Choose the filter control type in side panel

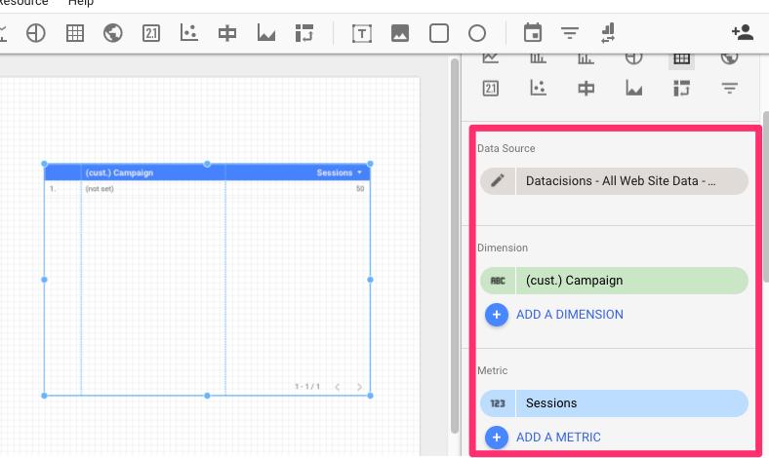[x=730, y=88]
